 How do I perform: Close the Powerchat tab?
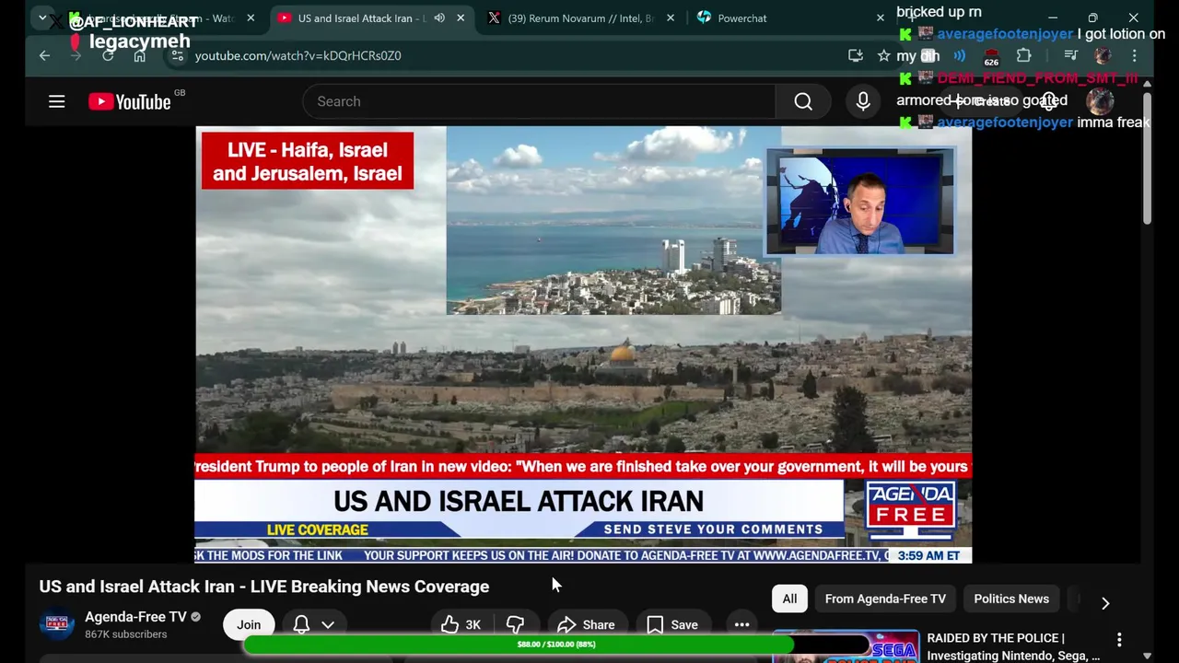pos(881,17)
